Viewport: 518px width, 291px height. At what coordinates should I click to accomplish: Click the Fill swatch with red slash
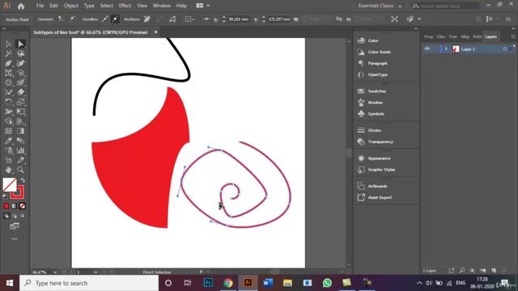pos(10,185)
